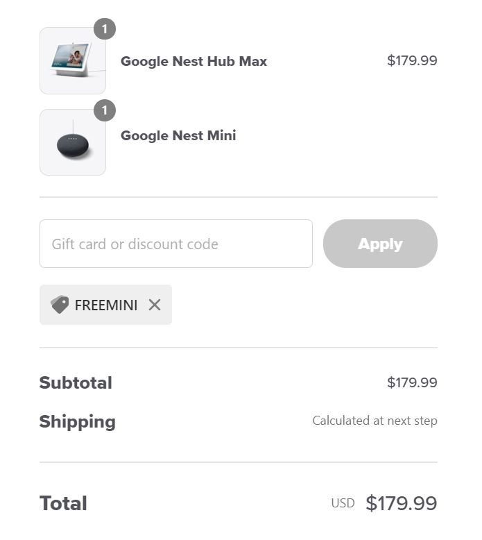The image size is (482, 540).
Task: Click the Google Nest Mini product name
Action: [178, 135]
